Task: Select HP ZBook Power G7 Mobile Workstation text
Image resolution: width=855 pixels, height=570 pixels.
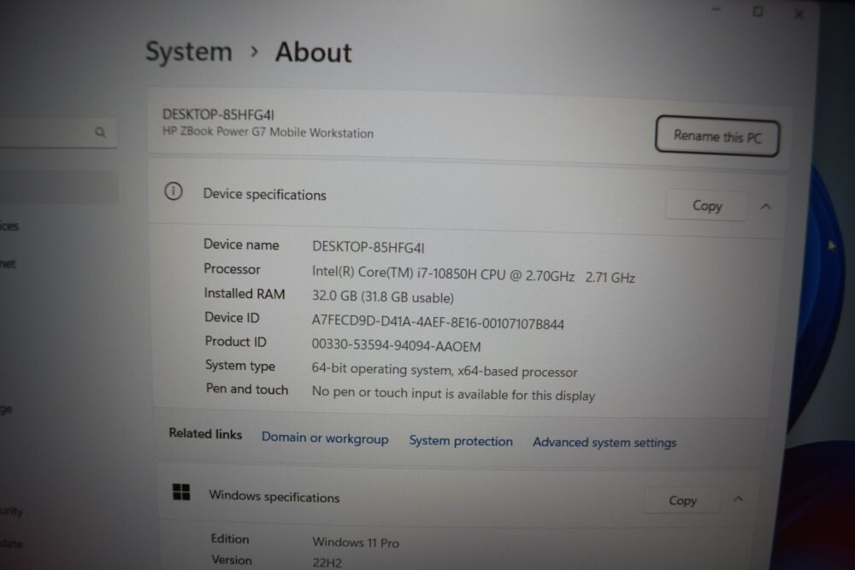Action: coord(268,132)
